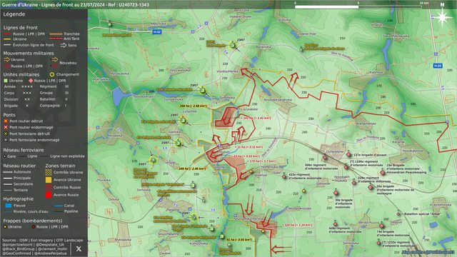Click the yellow Changement circle legend icon
The image size is (457, 257).
click(x=52, y=74)
